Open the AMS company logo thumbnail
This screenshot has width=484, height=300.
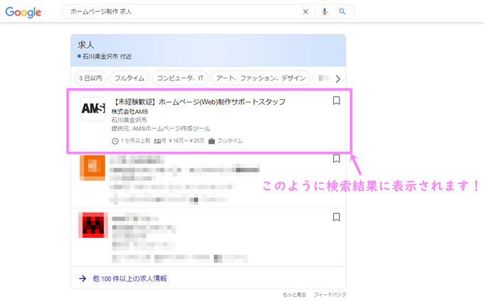click(x=93, y=109)
